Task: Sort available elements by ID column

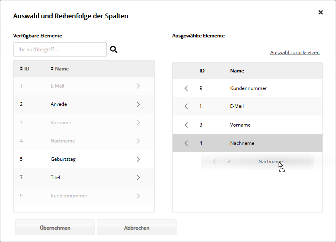Action: coord(24,69)
